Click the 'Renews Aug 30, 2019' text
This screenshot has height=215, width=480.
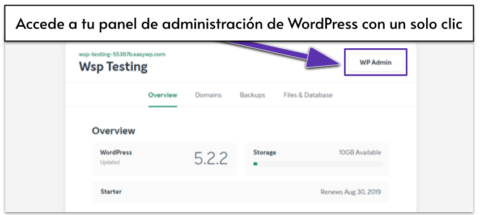(x=351, y=192)
